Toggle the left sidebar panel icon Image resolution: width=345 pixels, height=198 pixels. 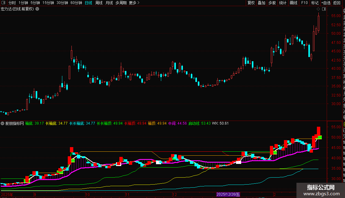(3, 3)
